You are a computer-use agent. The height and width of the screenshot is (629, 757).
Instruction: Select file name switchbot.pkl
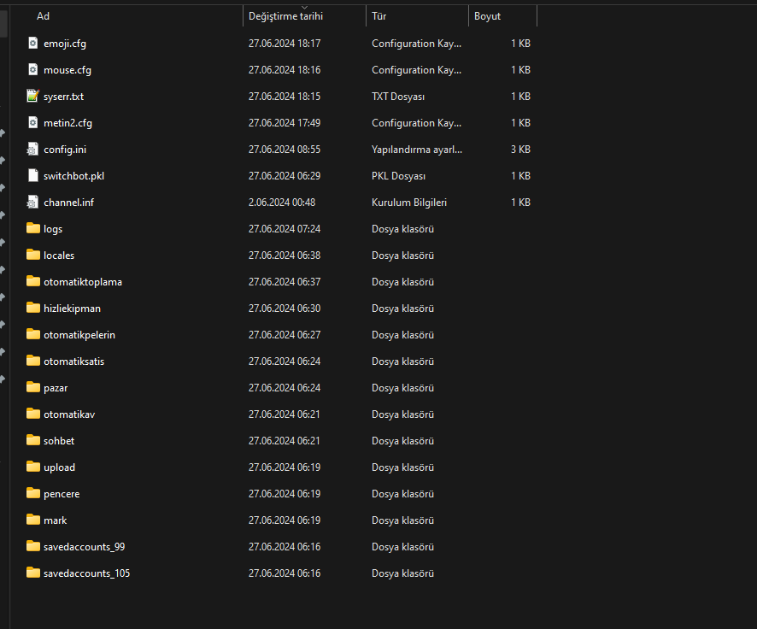coord(73,176)
